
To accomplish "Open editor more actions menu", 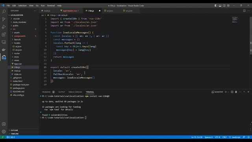I will [x=248, y=11].
